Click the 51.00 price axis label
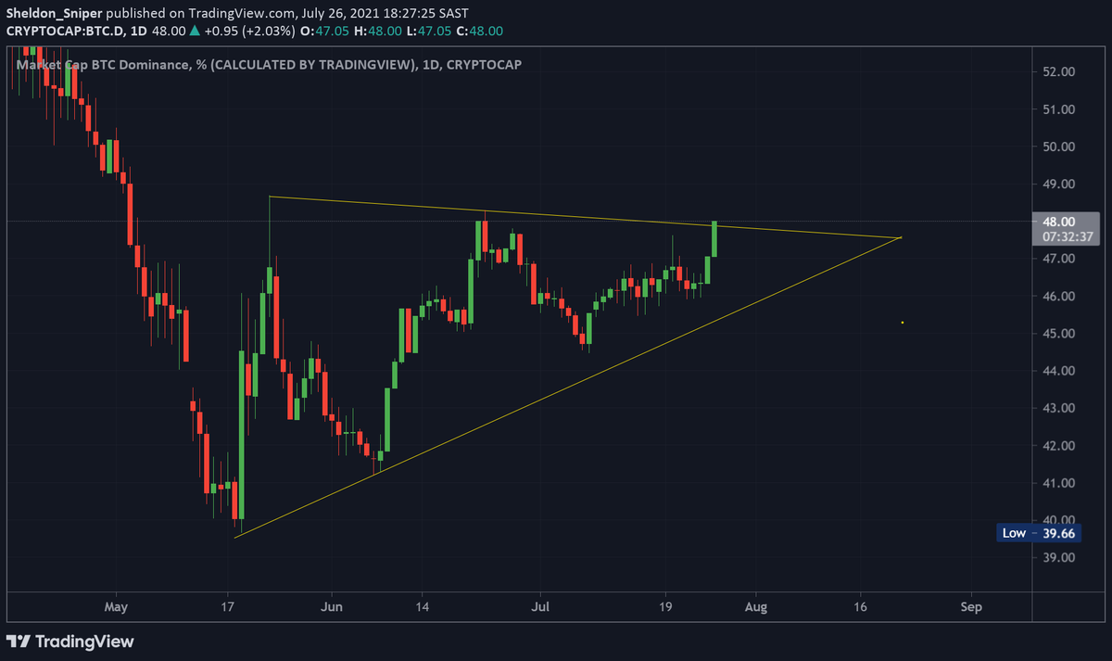This screenshot has height=661, width=1112. (x=1059, y=109)
